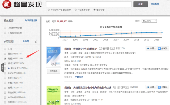Check the 图书(5967075) checkbox
This screenshot has width=170, height=105.
5,54
